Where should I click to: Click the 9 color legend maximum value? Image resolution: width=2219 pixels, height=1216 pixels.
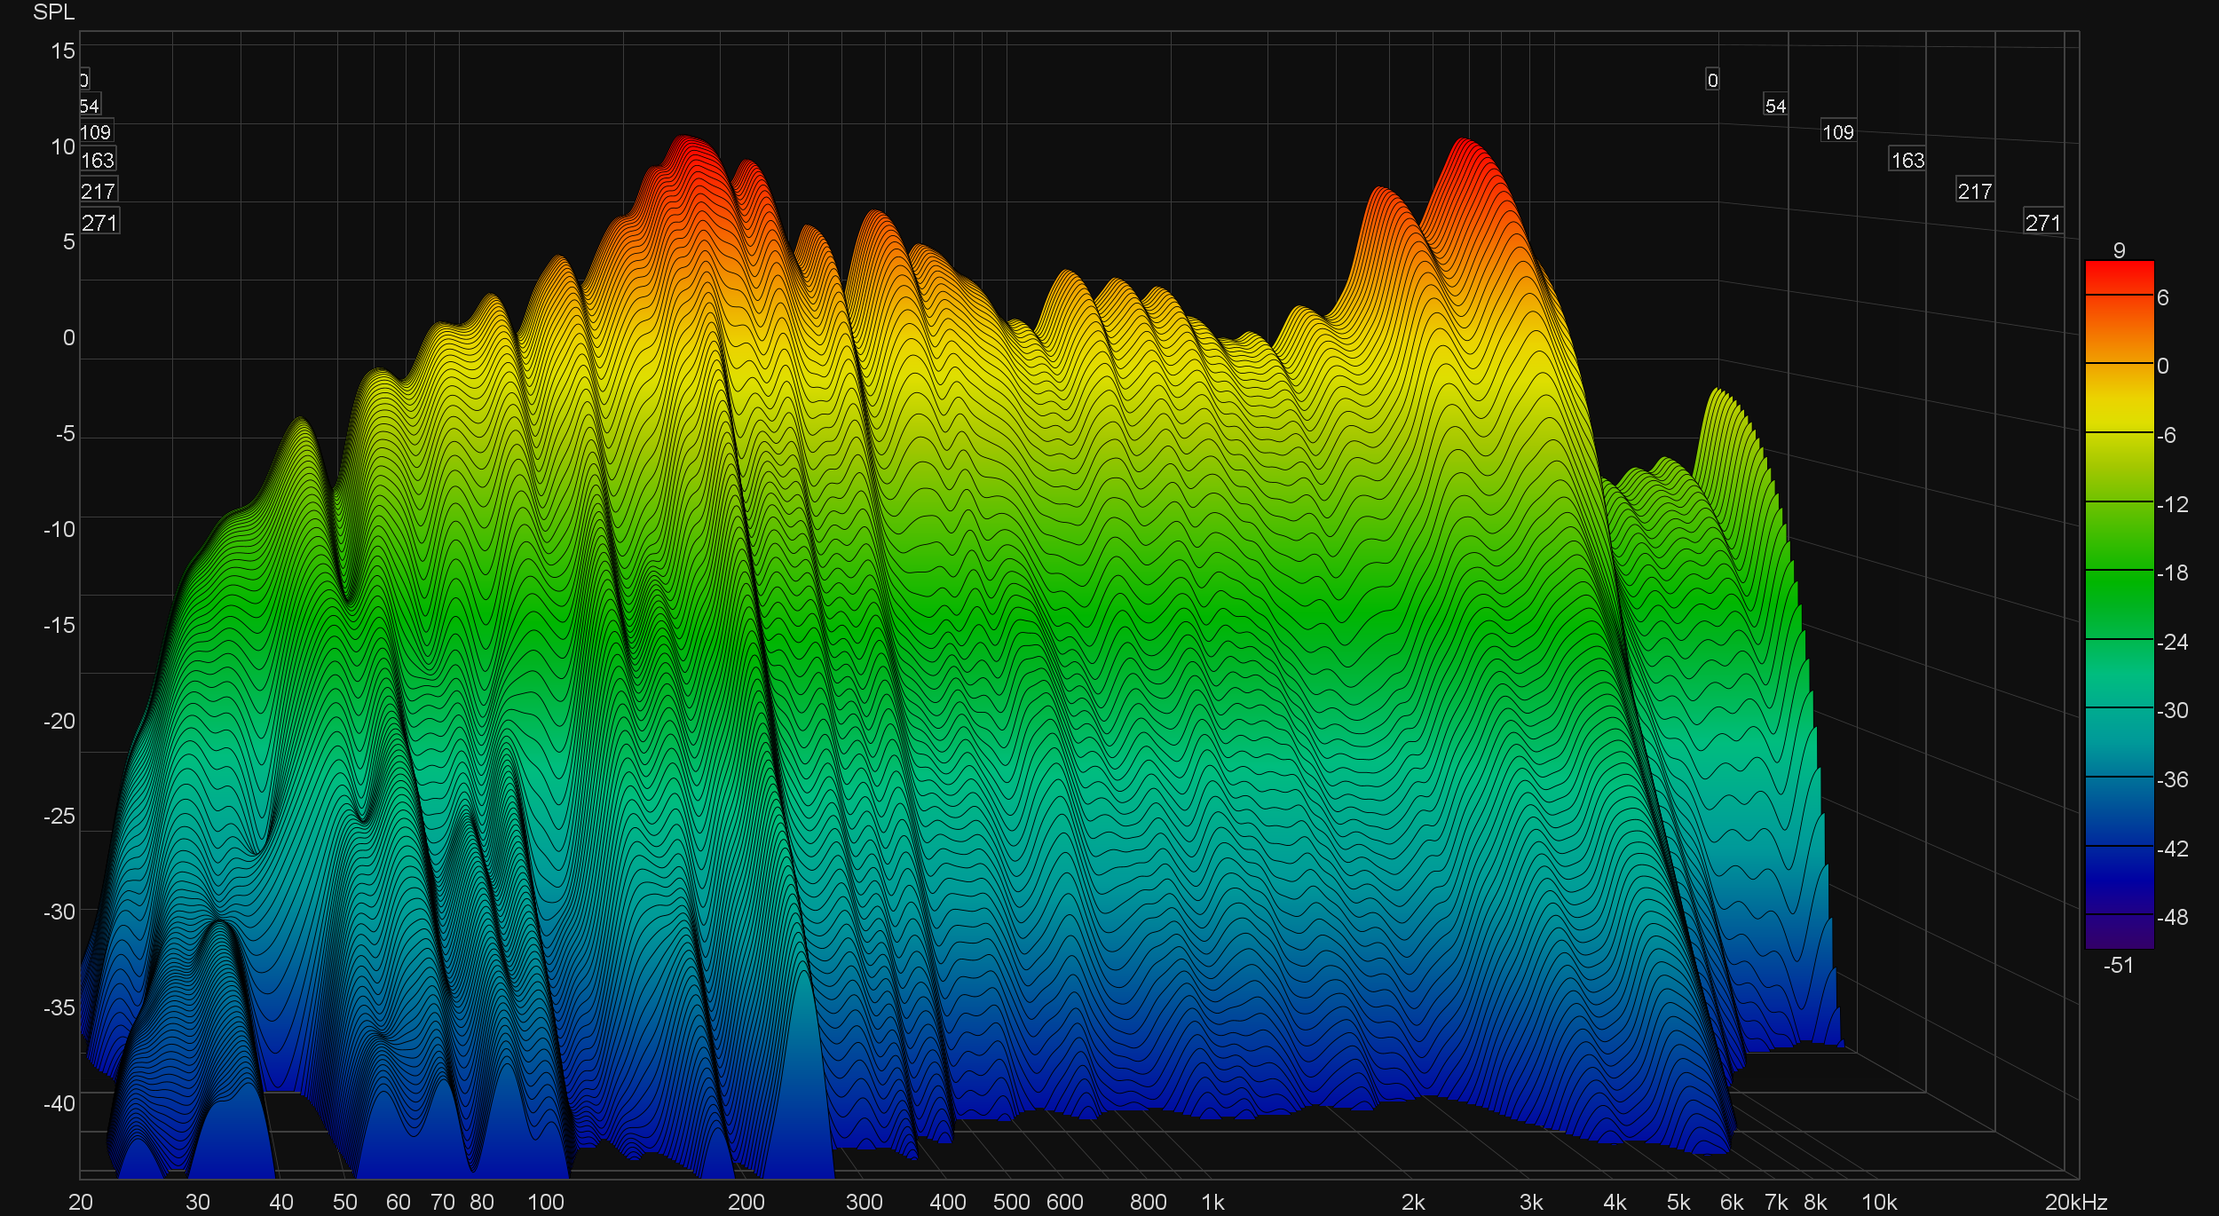2119,250
